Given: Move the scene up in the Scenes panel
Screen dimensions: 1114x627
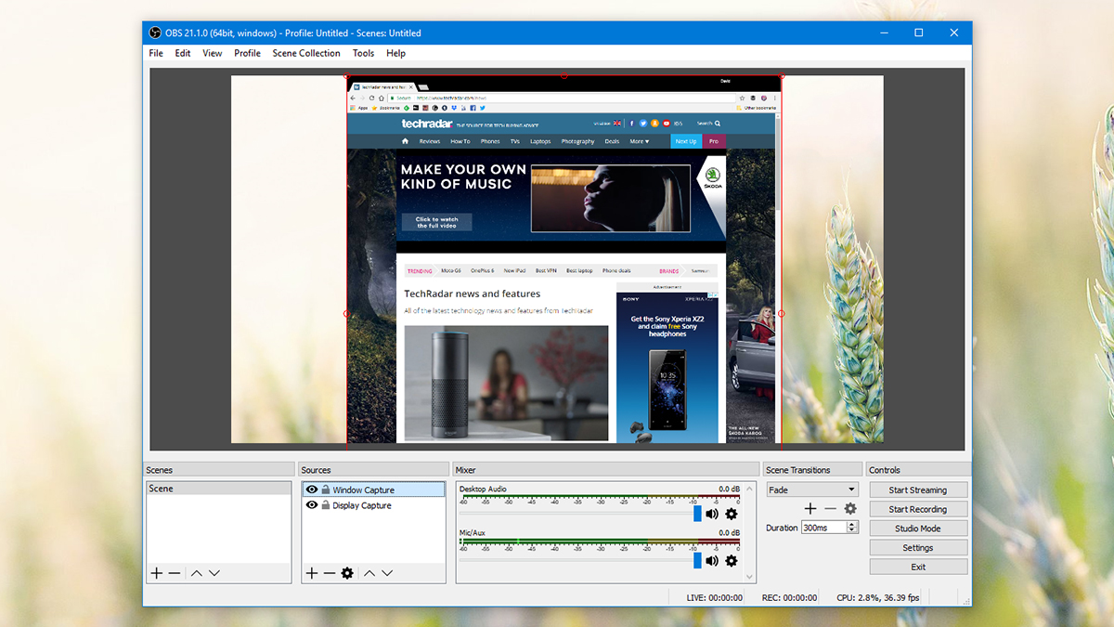Looking at the screenshot, I should 196,573.
